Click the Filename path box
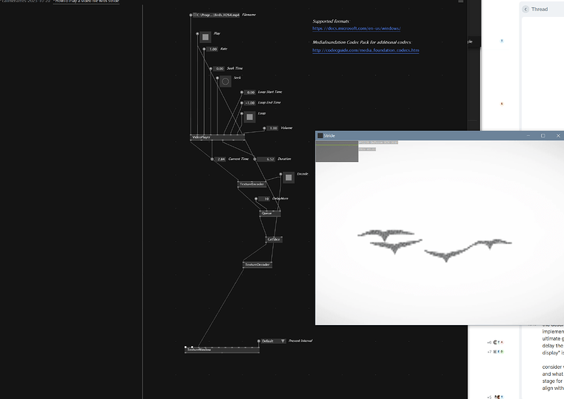This screenshot has width=564, height=399. pyautogui.click(x=216, y=15)
